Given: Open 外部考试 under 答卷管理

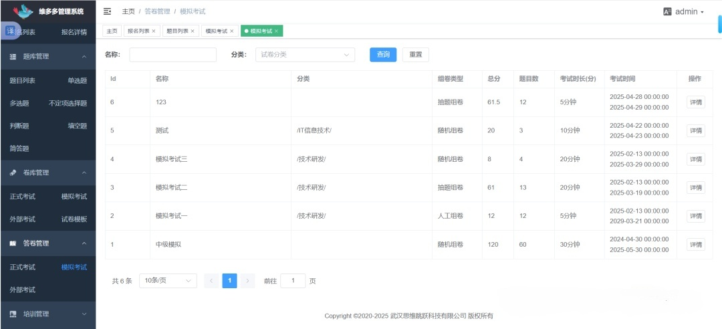Looking at the screenshot, I should click(x=23, y=290).
